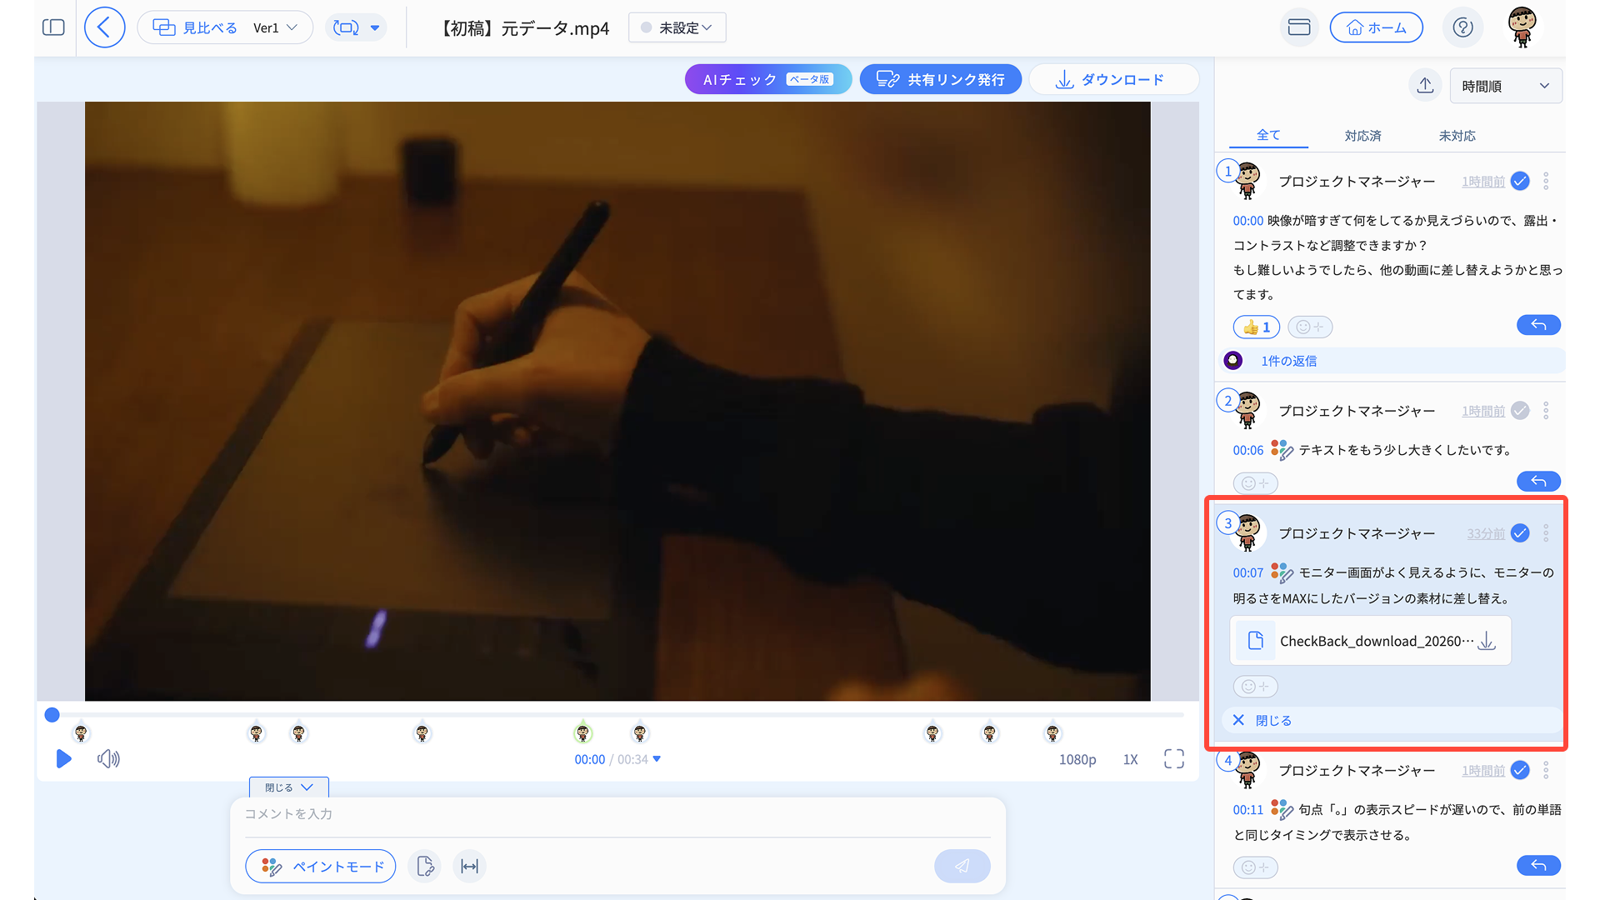
Task: Expand the 未設定 status dropdown
Action: pos(677,27)
